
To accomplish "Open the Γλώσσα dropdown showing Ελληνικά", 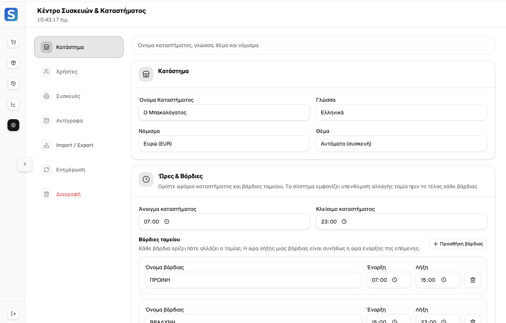I will (x=402, y=112).
